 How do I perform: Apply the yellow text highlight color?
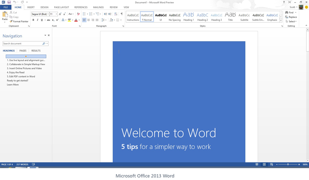point(69,20)
